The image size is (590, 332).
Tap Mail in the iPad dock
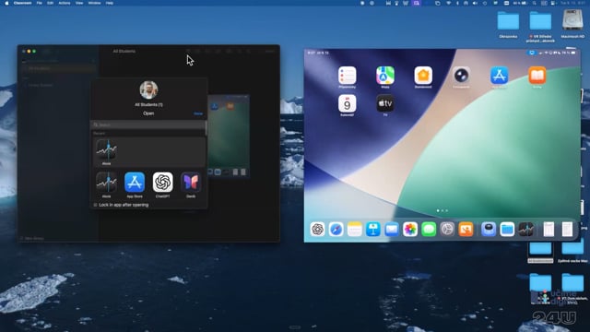[x=392, y=230]
